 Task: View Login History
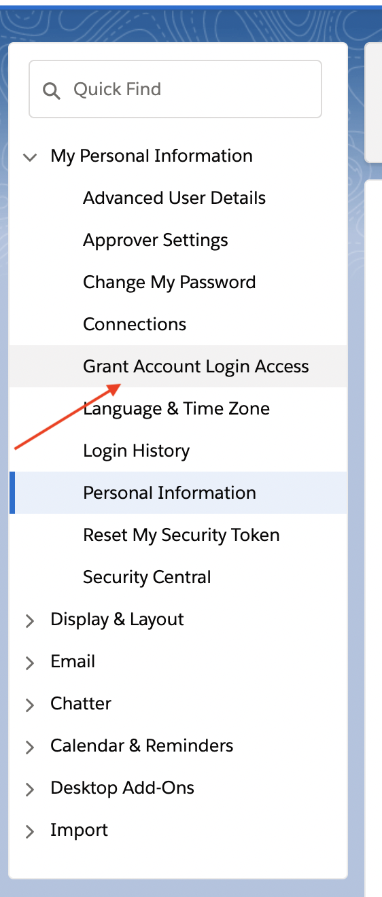click(x=136, y=451)
